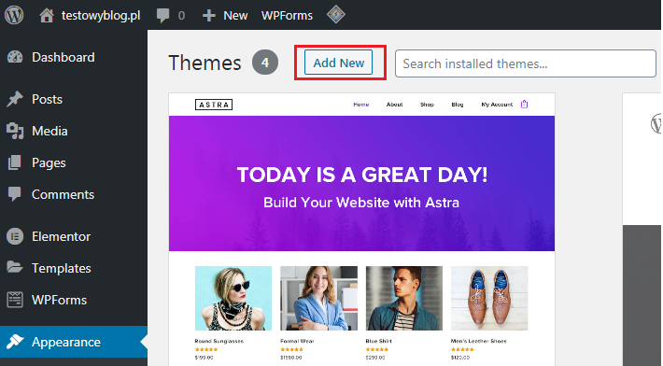Screen dimensions: 663x366
Task: Click star rating under Round Sunglasses
Action: pyautogui.click(x=206, y=349)
